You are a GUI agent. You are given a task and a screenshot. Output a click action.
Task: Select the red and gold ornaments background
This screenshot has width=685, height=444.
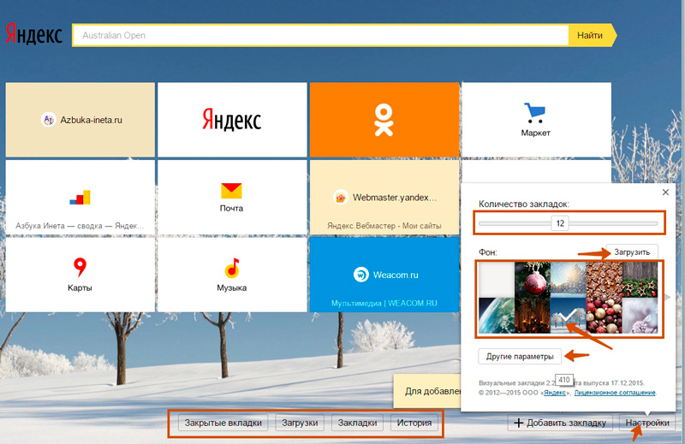coord(605,315)
